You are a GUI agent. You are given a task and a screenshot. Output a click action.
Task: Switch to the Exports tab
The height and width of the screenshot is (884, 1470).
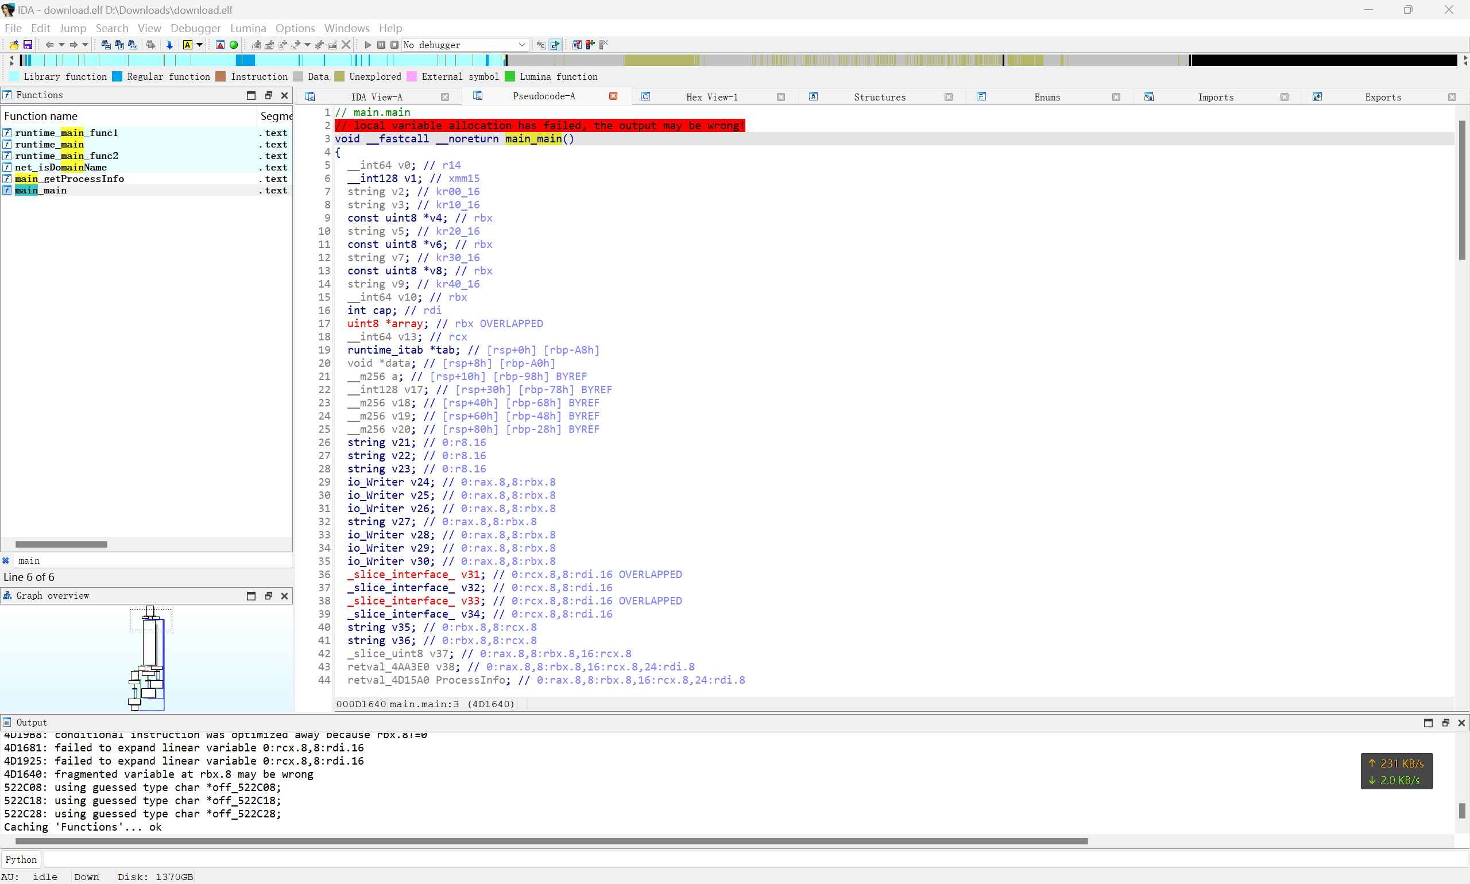[1383, 97]
